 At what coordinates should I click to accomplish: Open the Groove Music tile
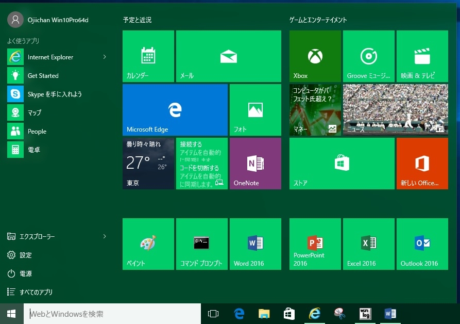point(368,56)
